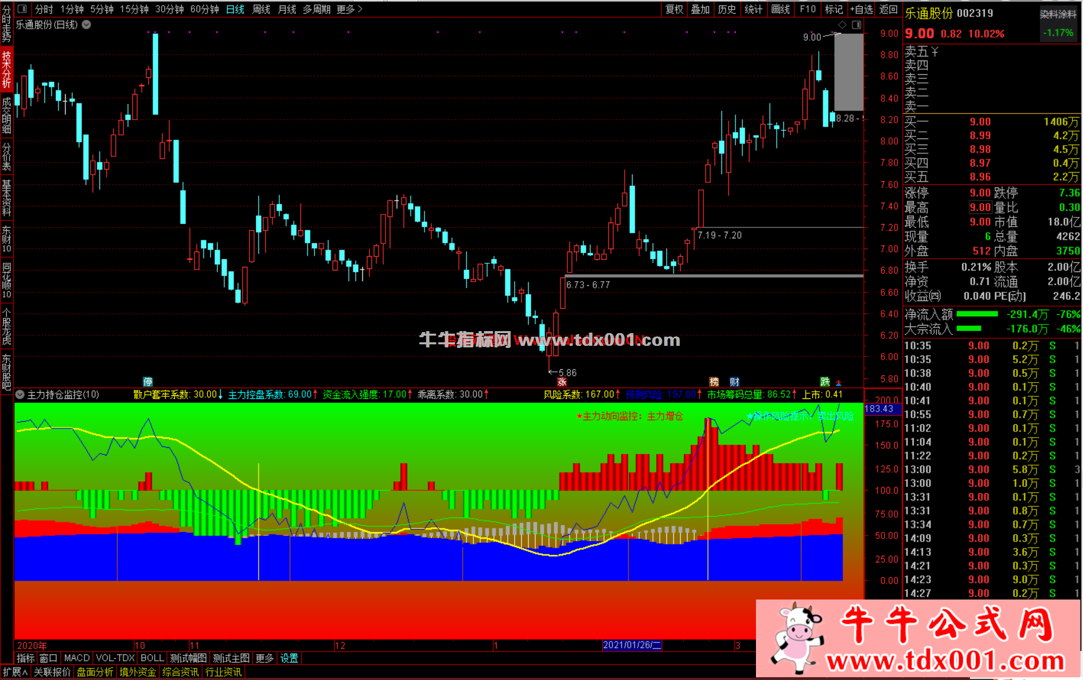
Task: Click the 净流入额 fund flow row
Action: pyautogui.click(x=992, y=314)
